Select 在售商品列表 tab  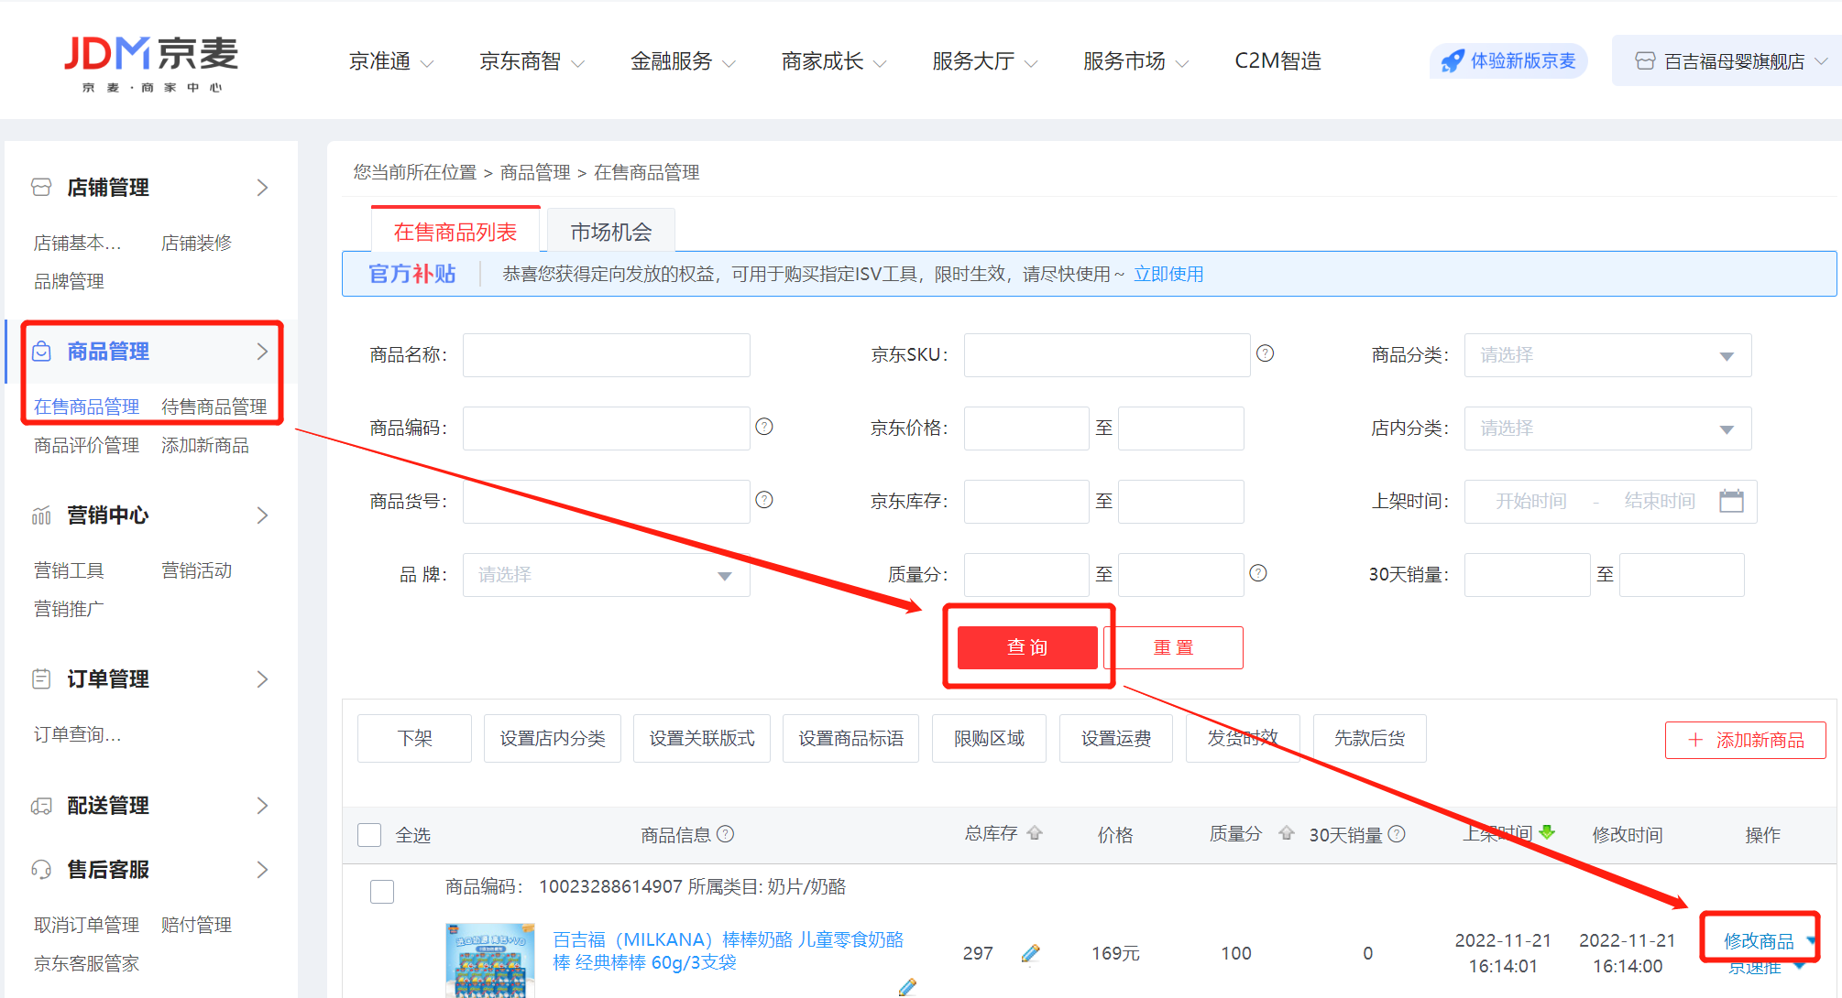[455, 231]
